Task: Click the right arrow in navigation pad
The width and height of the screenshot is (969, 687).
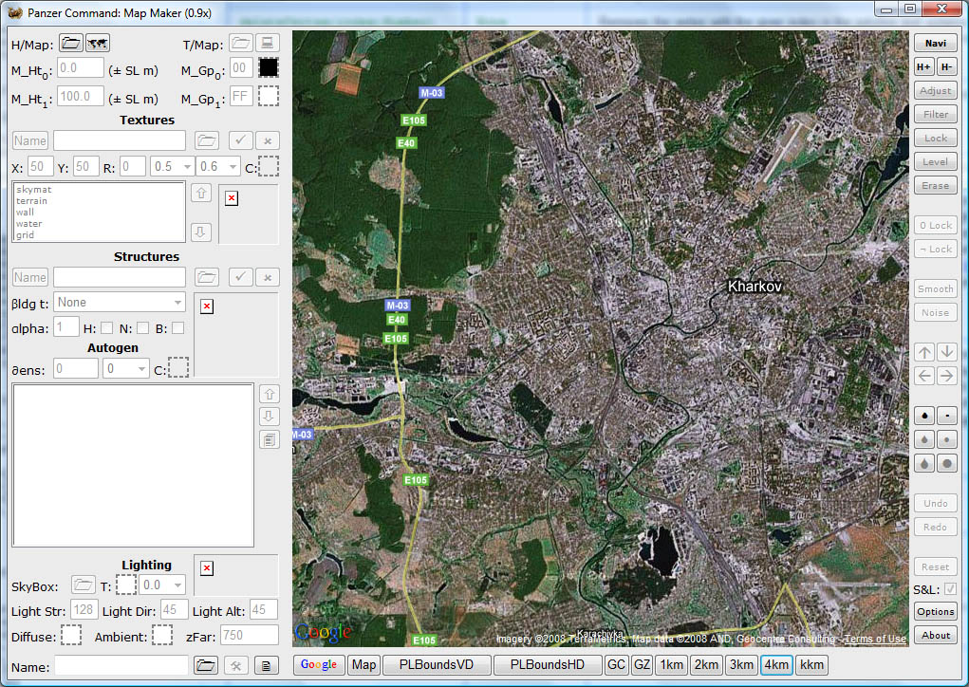Action: [x=946, y=376]
